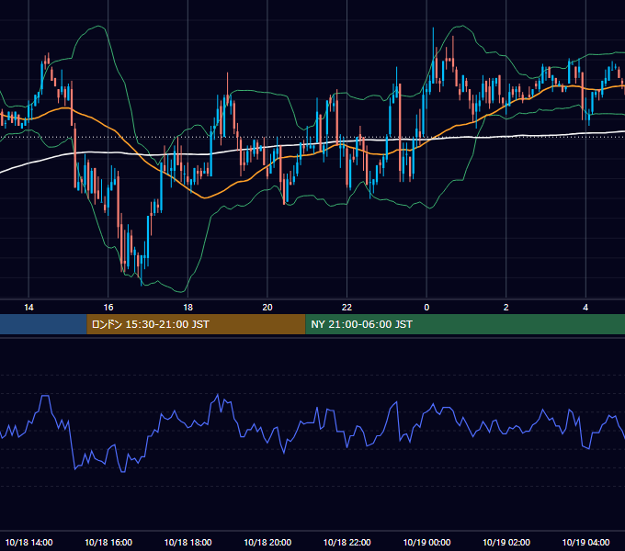Click the 10/18 14:00 date label

(28, 542)
